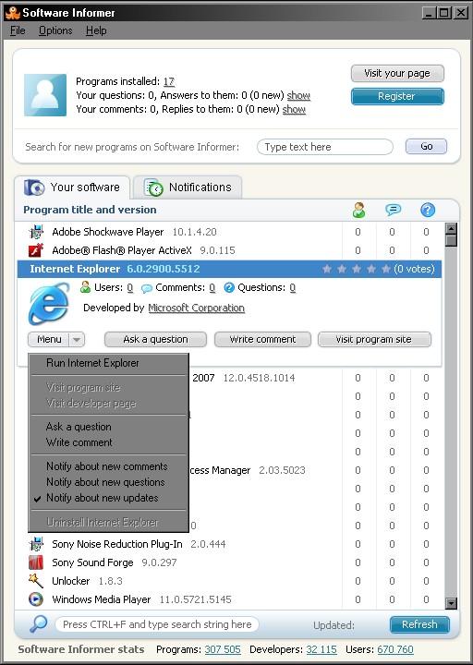473x665 pixels.
Task: Click the comments speech bubble column icon
Action: click(x=393, y=210)
